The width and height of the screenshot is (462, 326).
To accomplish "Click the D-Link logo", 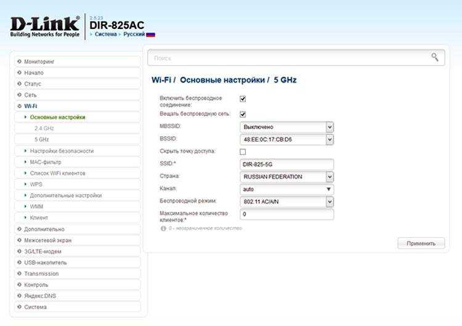I will [45, 26].
